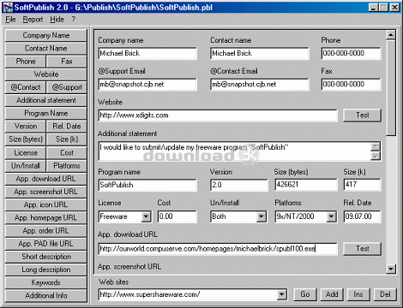Expand the Web sites combo box dropdown
This screenshot has height=308, width=403.
coord(282,294)
